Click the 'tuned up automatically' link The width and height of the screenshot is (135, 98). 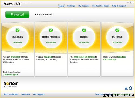pyautogui.click(x=114, y=58)
